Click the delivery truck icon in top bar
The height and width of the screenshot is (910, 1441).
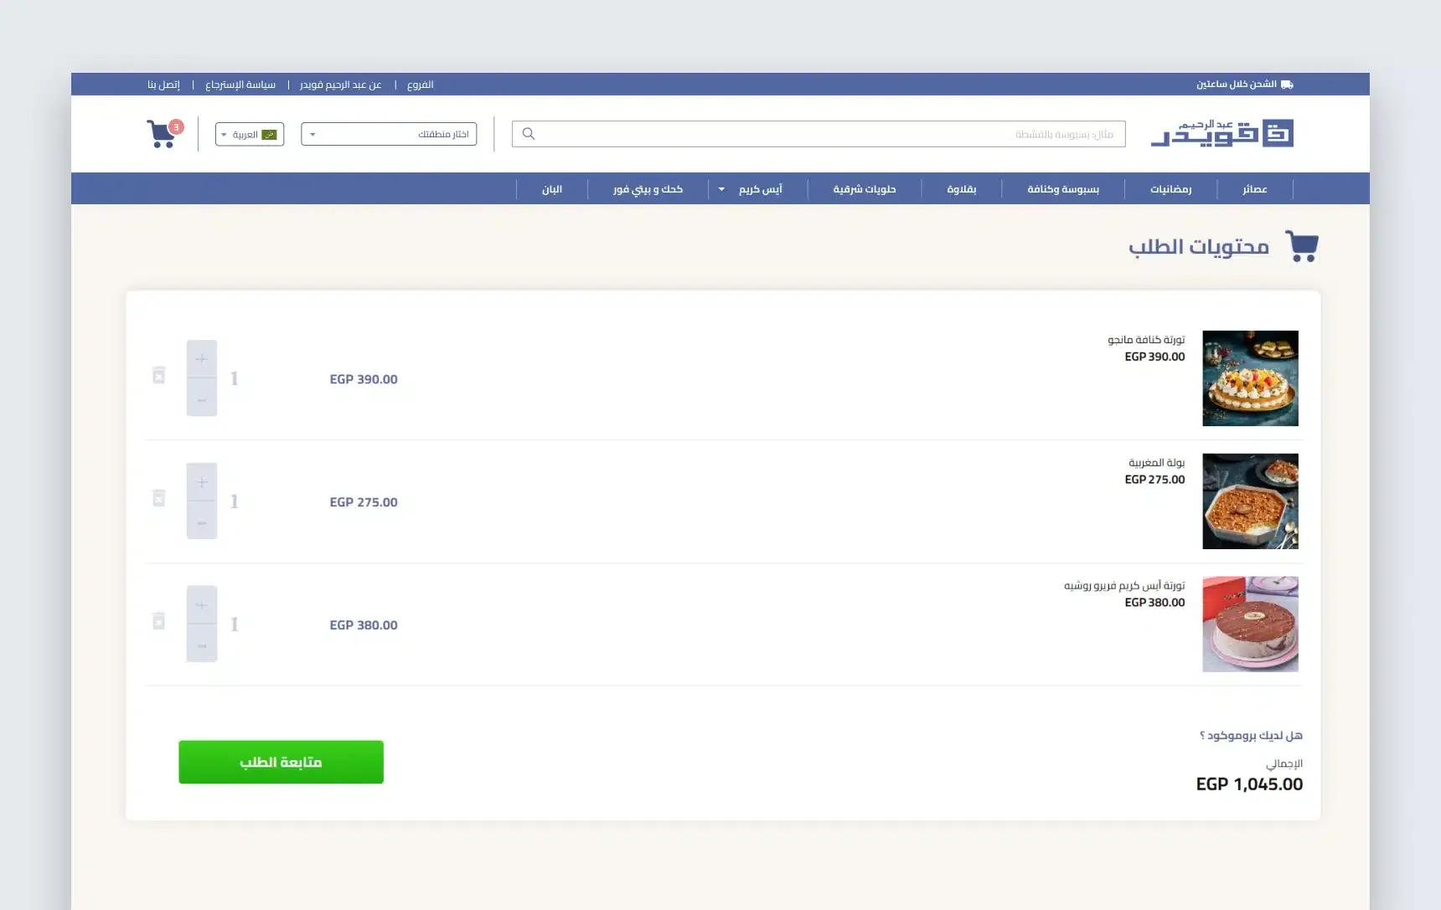tap(1287, 85)
